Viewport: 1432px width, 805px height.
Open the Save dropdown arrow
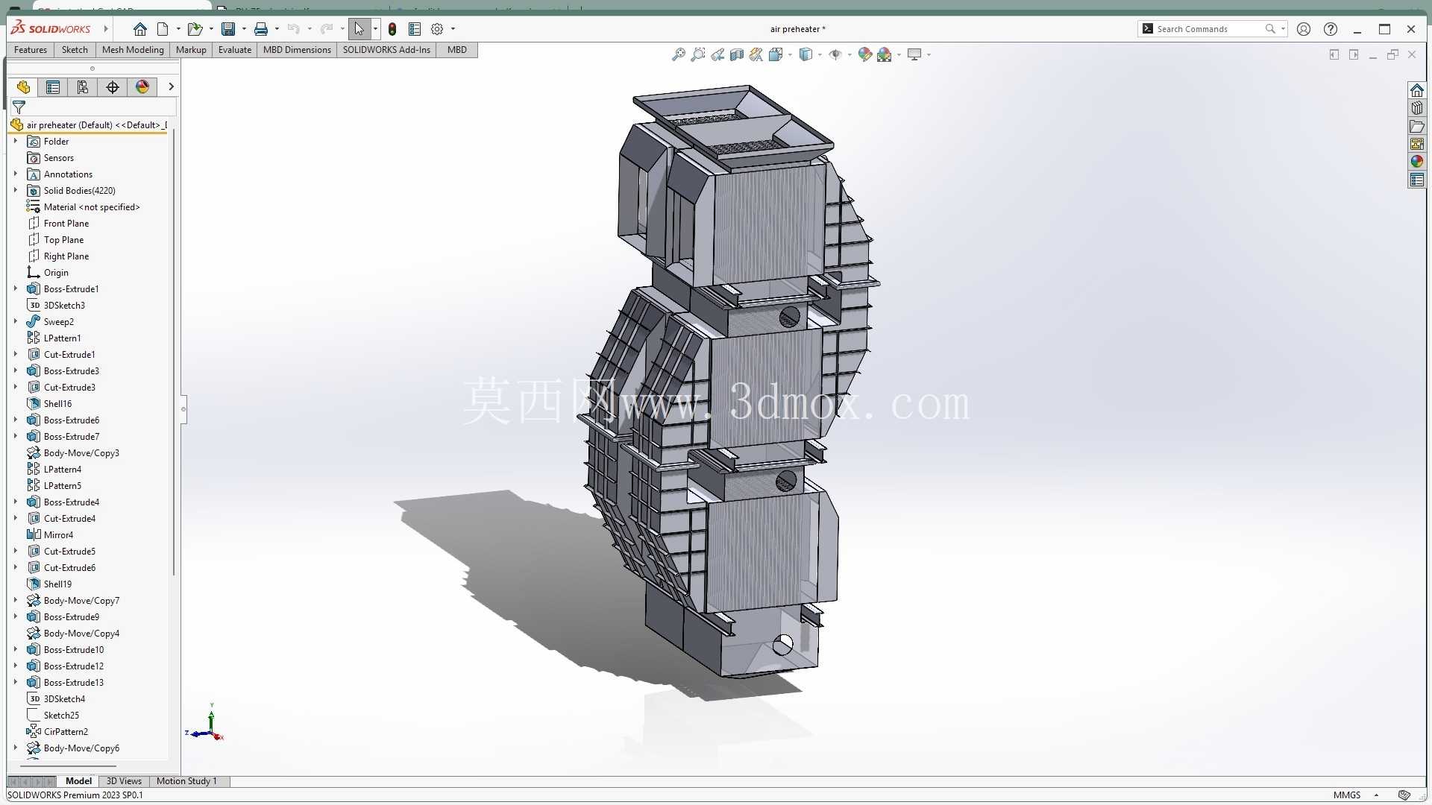tap(244, 29)
